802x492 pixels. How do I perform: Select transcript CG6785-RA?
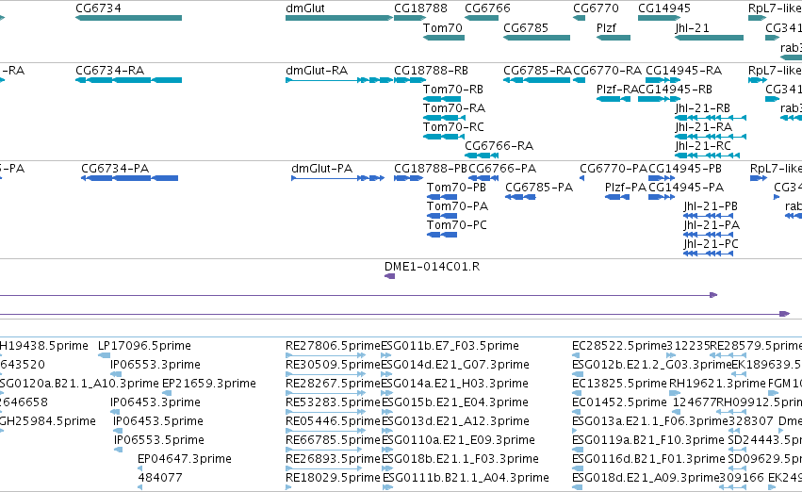(x=537, y=71)
